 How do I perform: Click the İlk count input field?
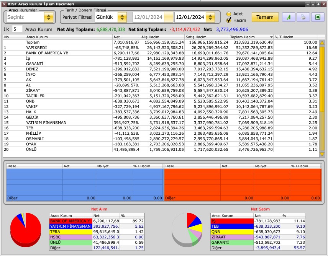click(x=17, y=29)
